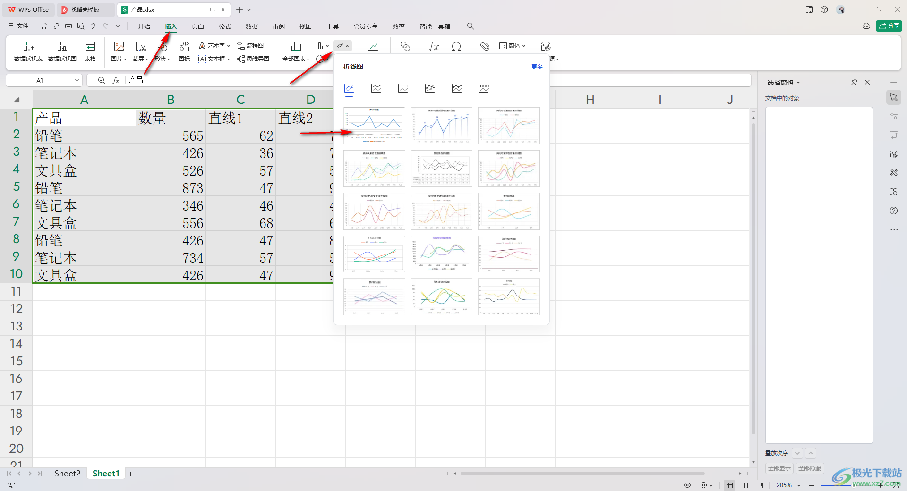Select the line with markers chart icon
The width and height of the screenshot is (907, 491).
430,88
